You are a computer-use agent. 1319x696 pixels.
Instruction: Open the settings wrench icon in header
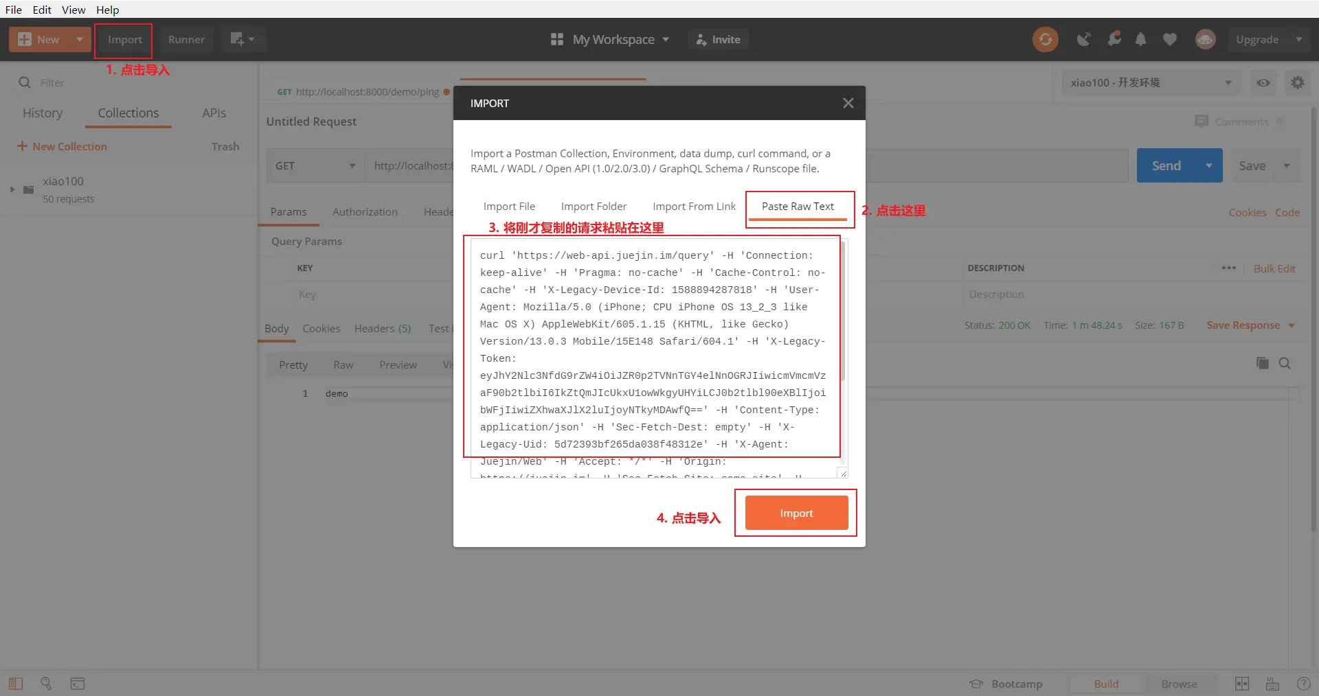(x=1114, y=39)
